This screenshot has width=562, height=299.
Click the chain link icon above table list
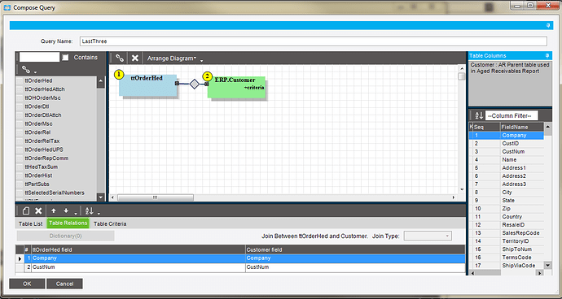tap(26, 69)
